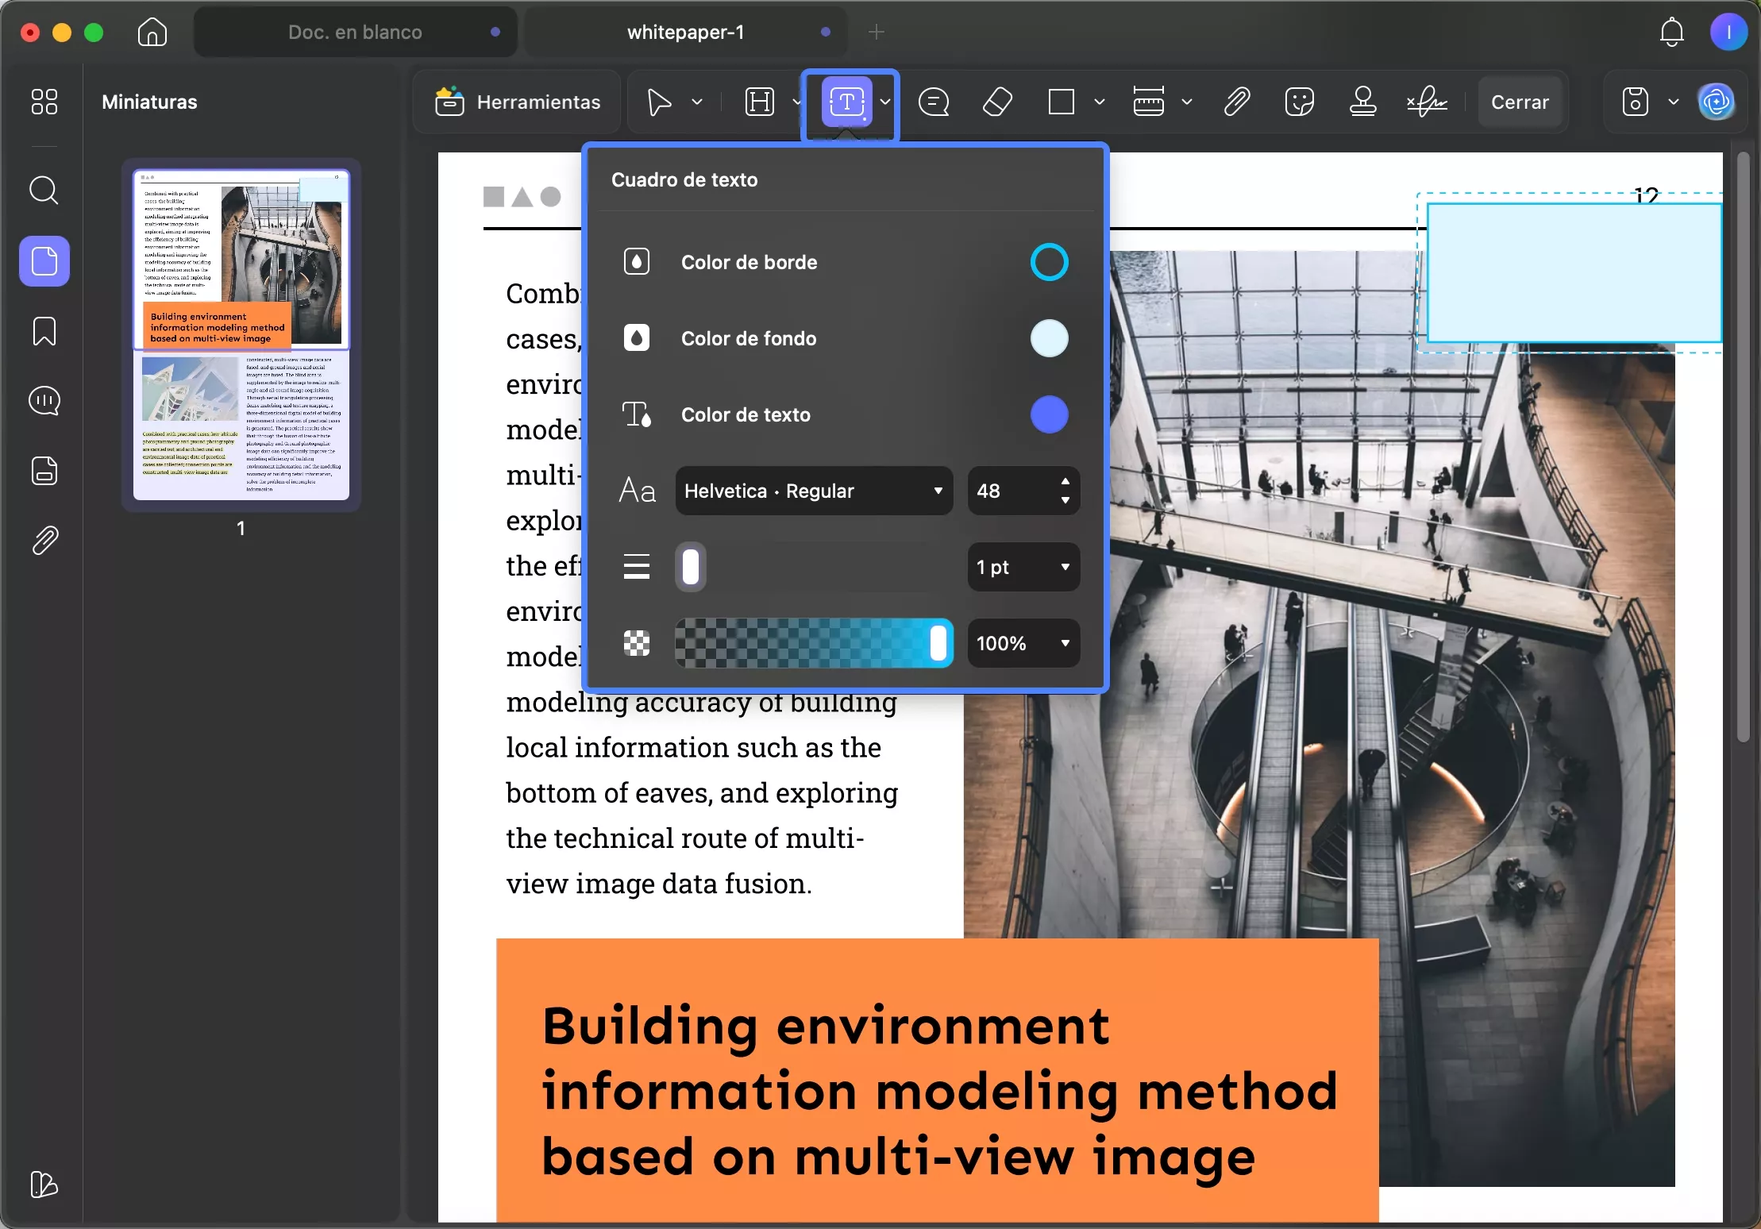
Task: Increase the font size stepper arrow
Action: tap(1065, 481)
